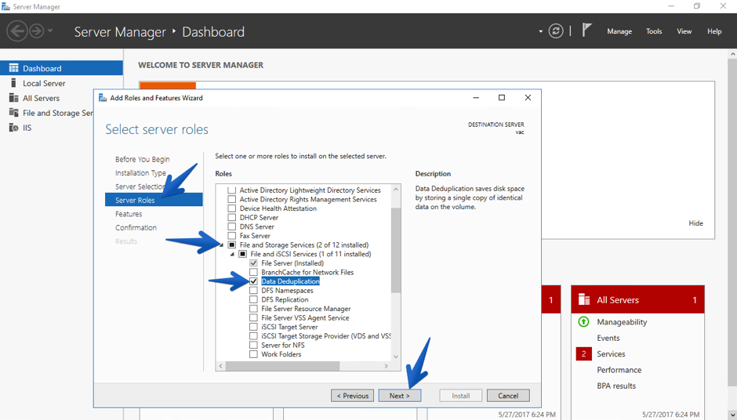Open Events in All Servers tile
737x420 pixels.
point(608,338)
